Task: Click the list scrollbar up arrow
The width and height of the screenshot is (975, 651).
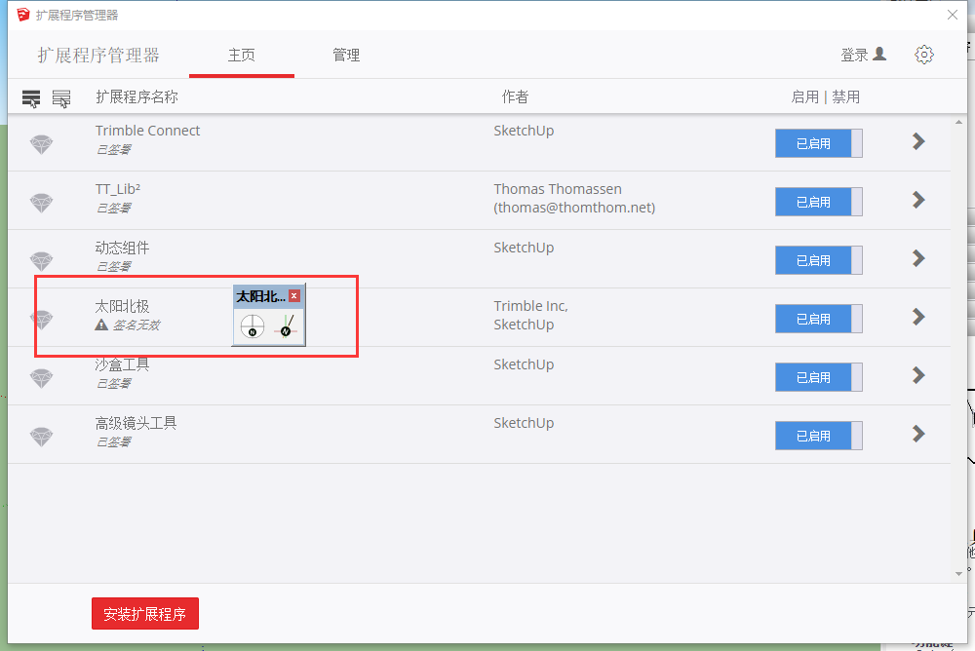Action: pyautogui.click(x=958, y=123)
